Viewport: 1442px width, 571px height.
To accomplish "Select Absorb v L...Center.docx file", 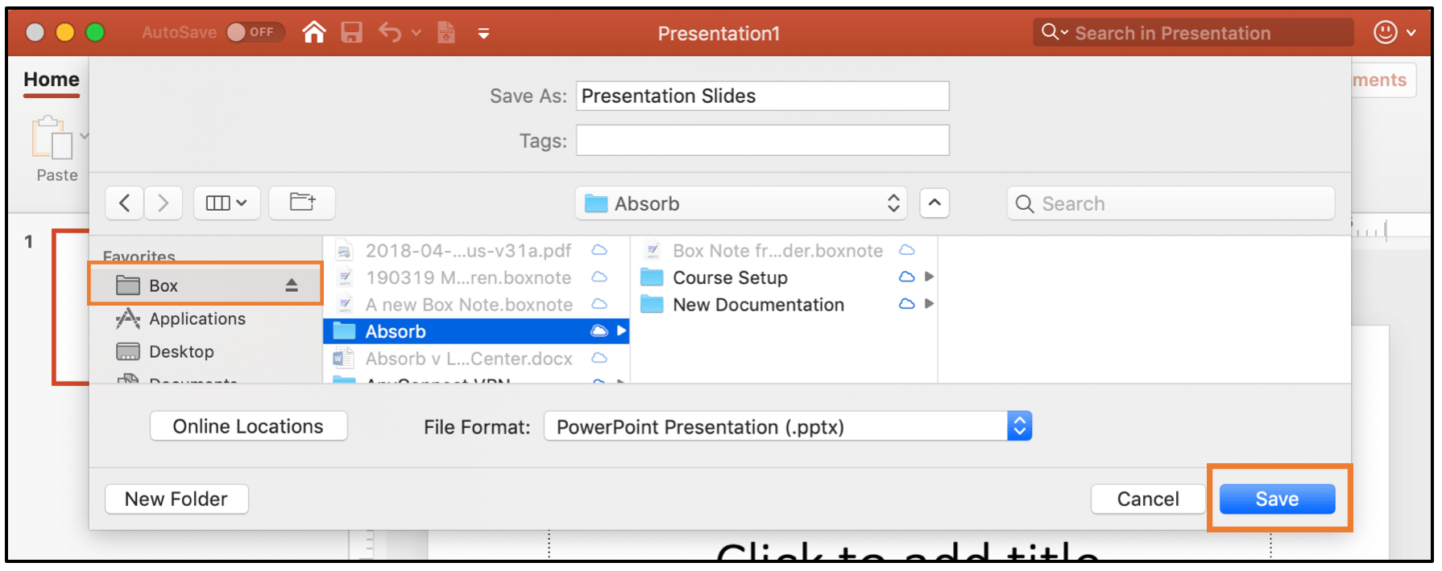I will click(475, 359).
